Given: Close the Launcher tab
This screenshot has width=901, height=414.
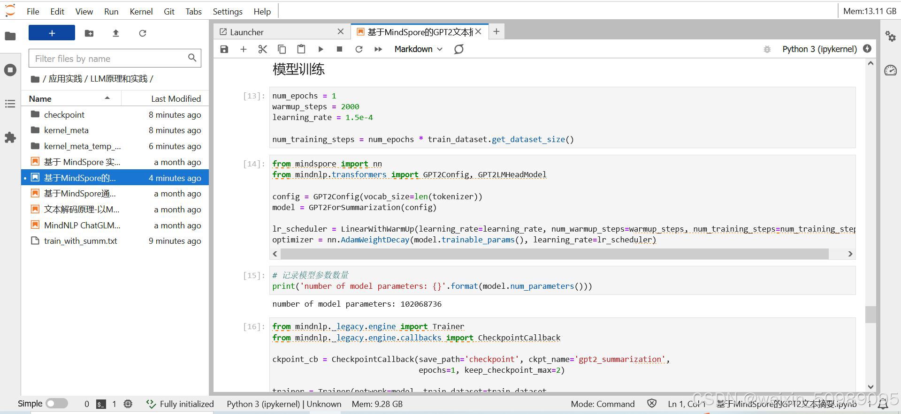Looking at the screenshot, I should 341,31.
